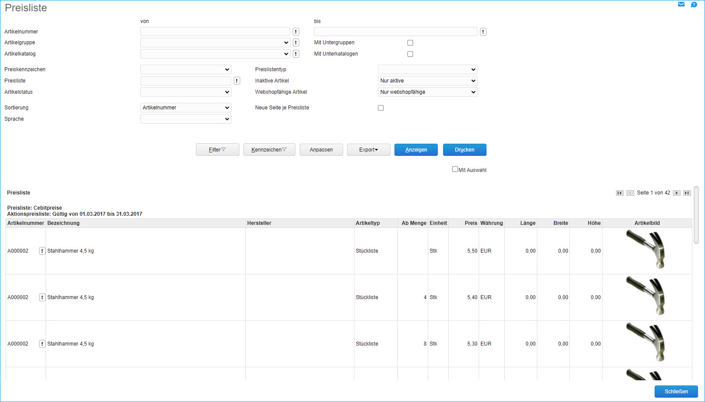Image resolution: width=705 pixels, height=402 pixels.
Task: Click the Schließen button
Action: pyautogui.click(x=676, y=392)
